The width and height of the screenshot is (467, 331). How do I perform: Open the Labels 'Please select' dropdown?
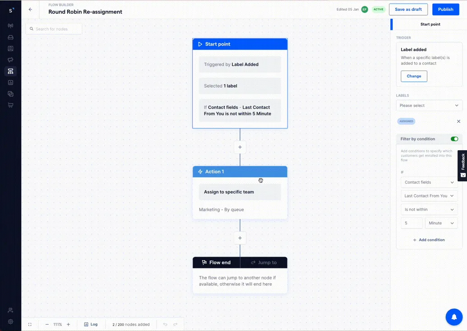429,106
